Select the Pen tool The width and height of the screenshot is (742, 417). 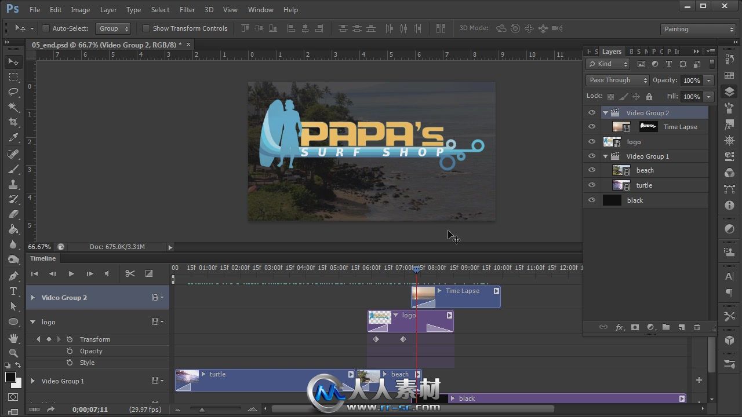13,276
